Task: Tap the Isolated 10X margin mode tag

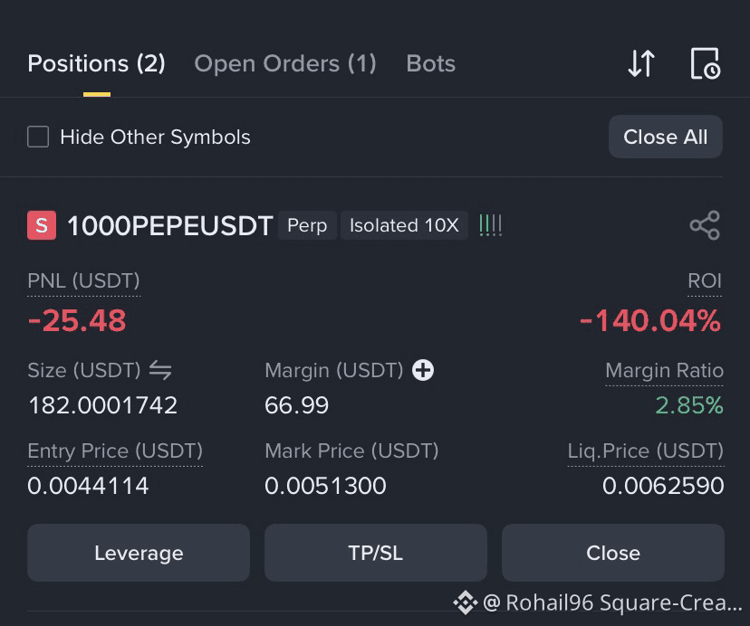Action: 404,225
